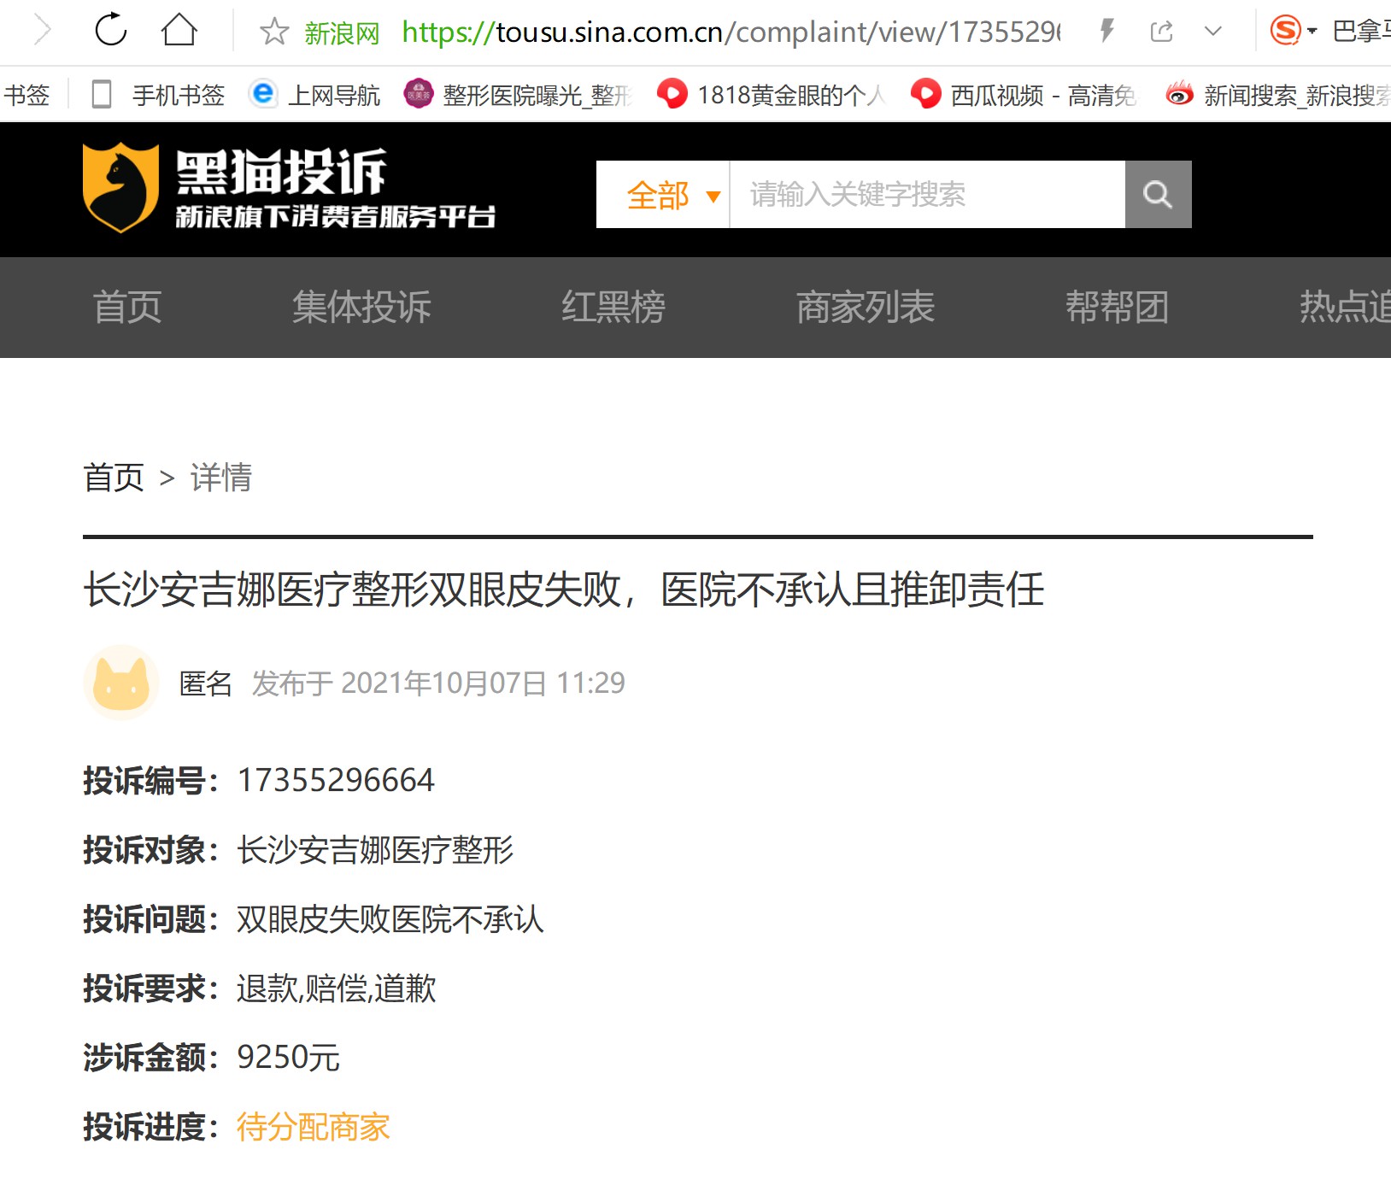Screen dimensions: 1391x1179
Task: Click the 9250元 amount
Action: tap(289, 1058)
